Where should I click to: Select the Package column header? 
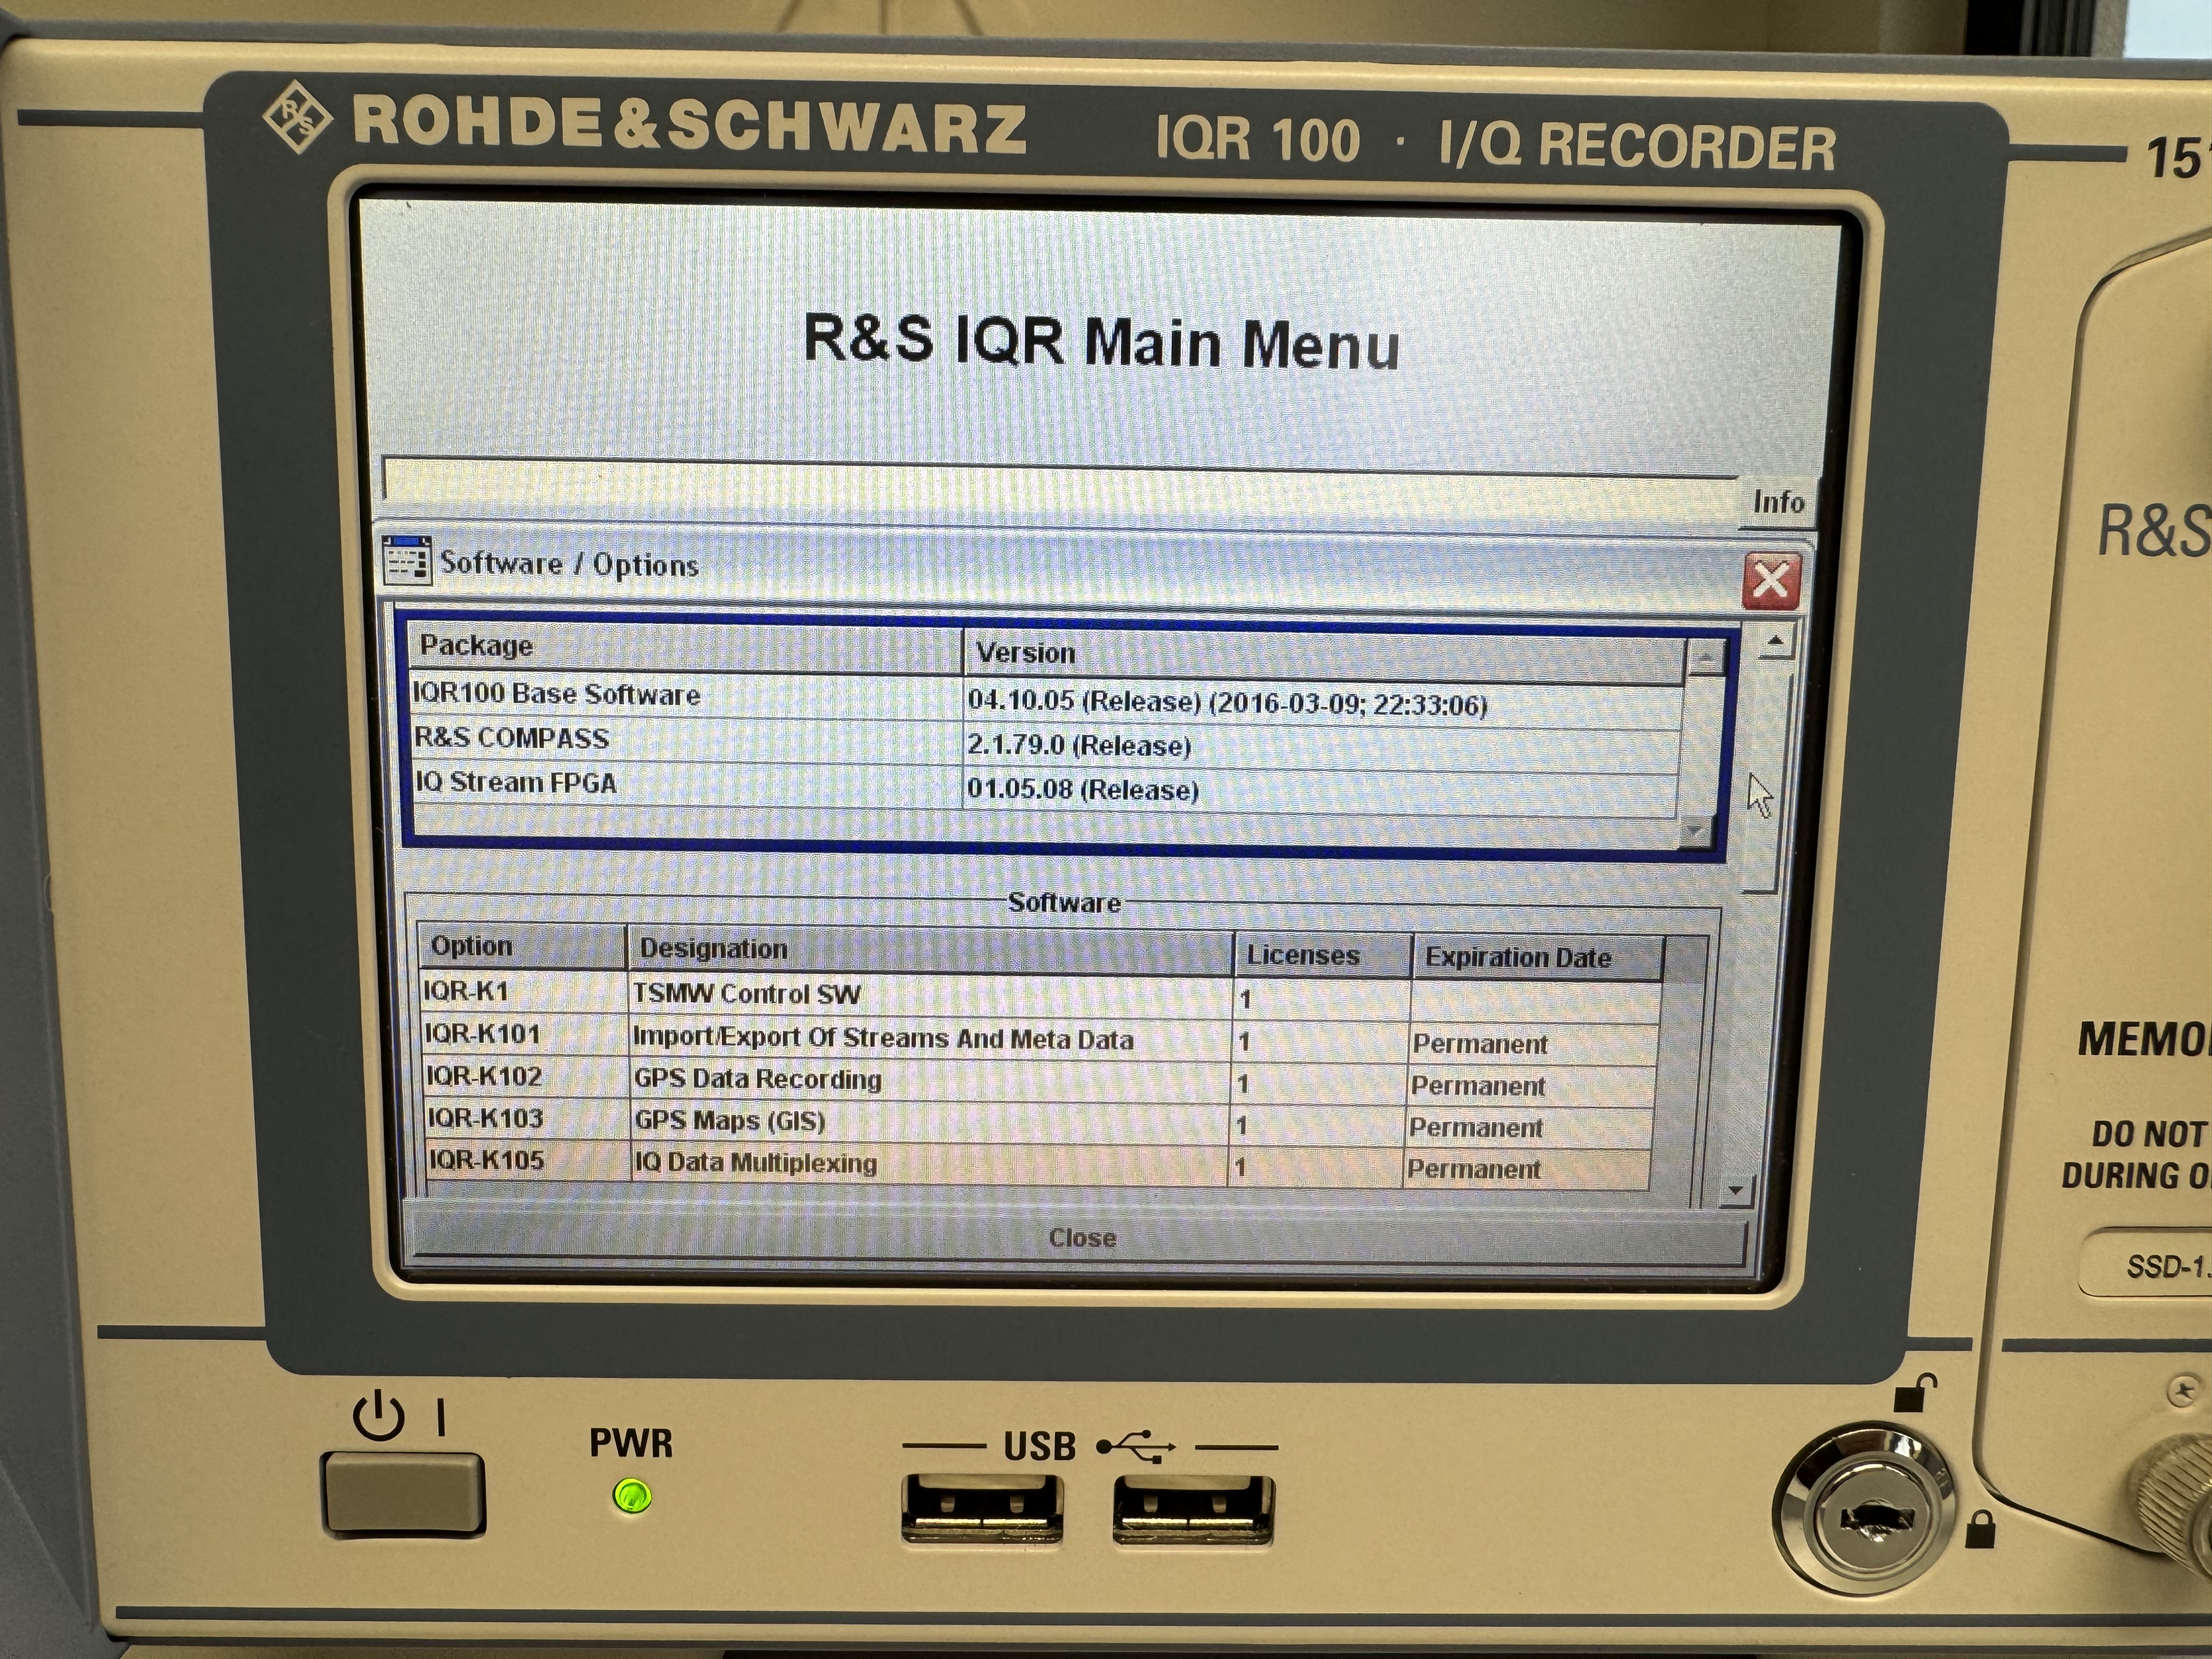click(686, 647)
